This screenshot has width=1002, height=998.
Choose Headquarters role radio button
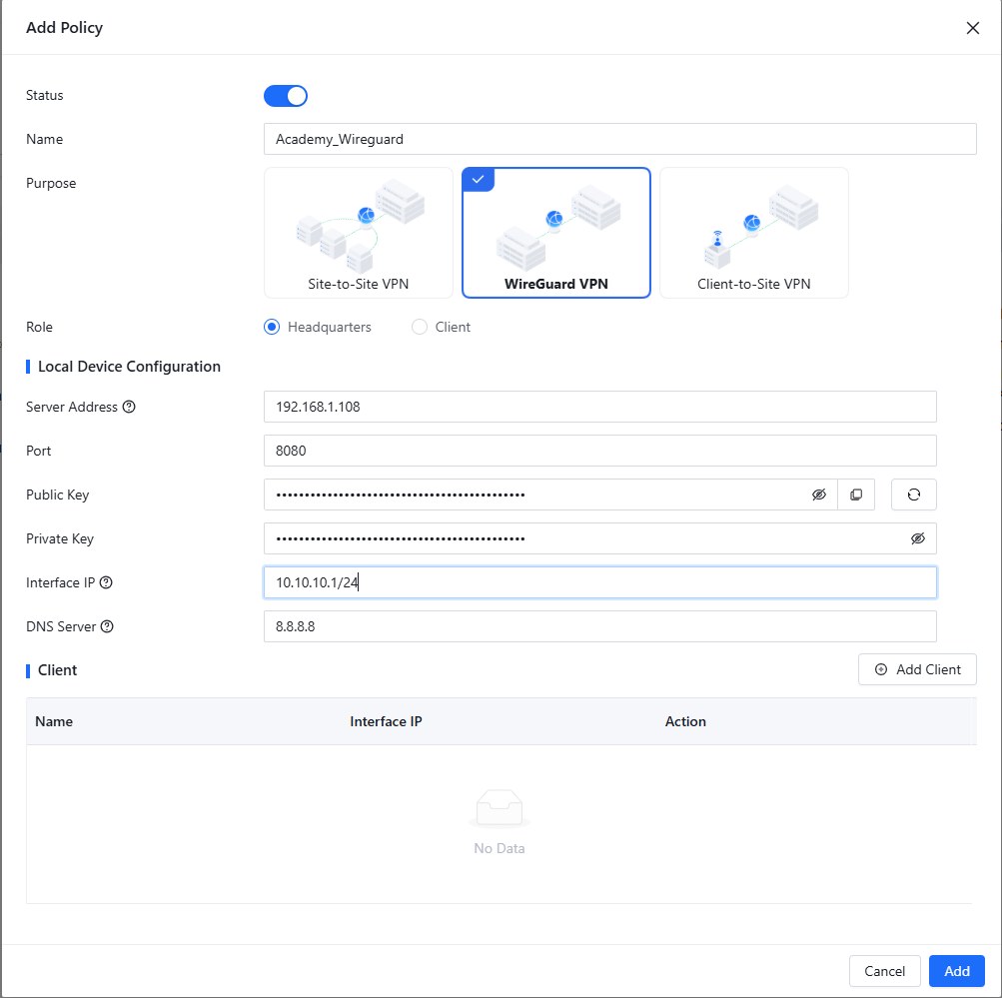(x=272, y=327)
